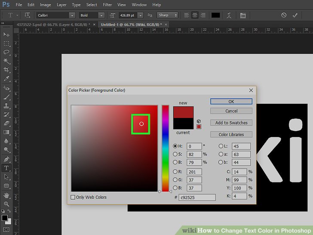Open the Bold font style dropdown

(92, 15)
